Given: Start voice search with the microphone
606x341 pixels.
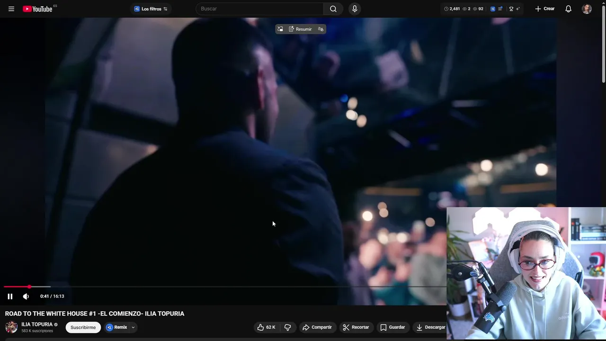Looking at the screenshot, I should click(x=355, y=9).
